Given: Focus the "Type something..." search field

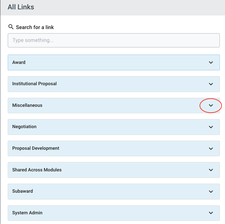Looking at the screenshot, I should pos(113,40).
